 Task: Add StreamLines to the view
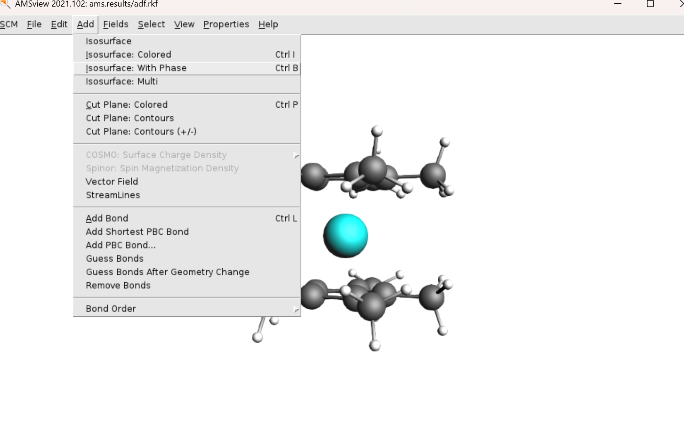coord(187,195)
